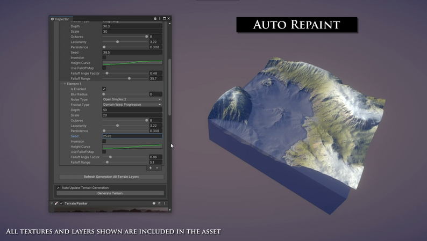The image size is (427, 241).
Task: Uncheck Is Enabled for Element 1
Action: coord(104,89)
